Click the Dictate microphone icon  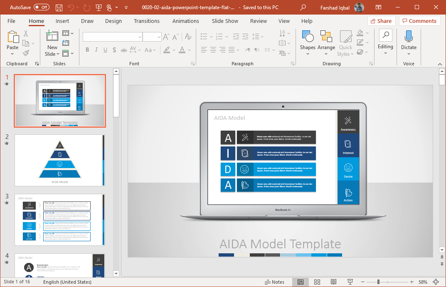point(409,36)
